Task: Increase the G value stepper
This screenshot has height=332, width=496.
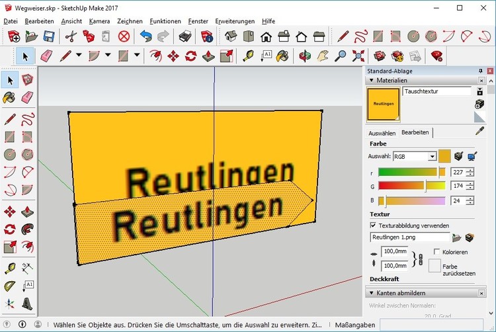Action: [471, 183]
